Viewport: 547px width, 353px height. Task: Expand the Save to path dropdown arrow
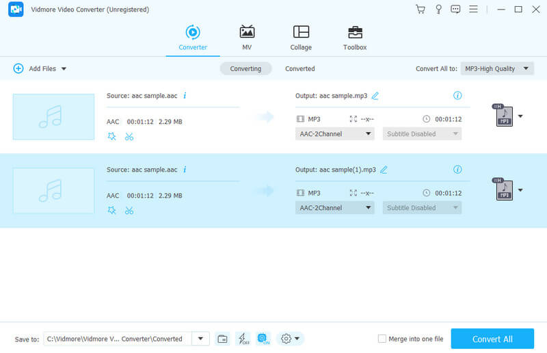point(200,339)
